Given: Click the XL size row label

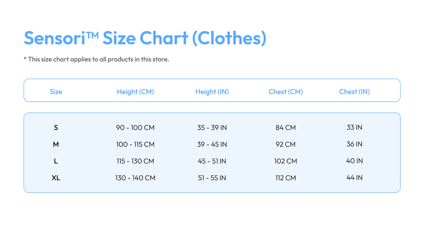Looking at the screenshot, I should tap(56, 178).
